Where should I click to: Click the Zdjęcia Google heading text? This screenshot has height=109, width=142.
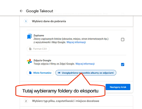42,60
